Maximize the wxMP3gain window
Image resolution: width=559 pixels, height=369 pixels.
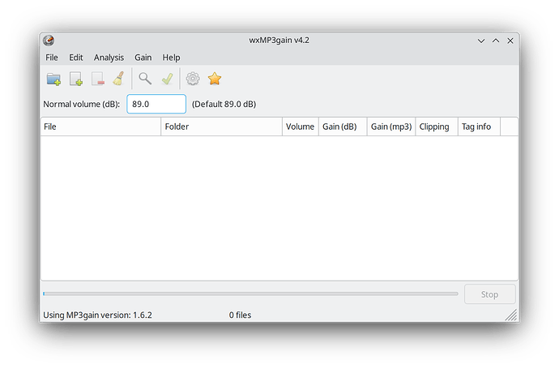[496, 41]
